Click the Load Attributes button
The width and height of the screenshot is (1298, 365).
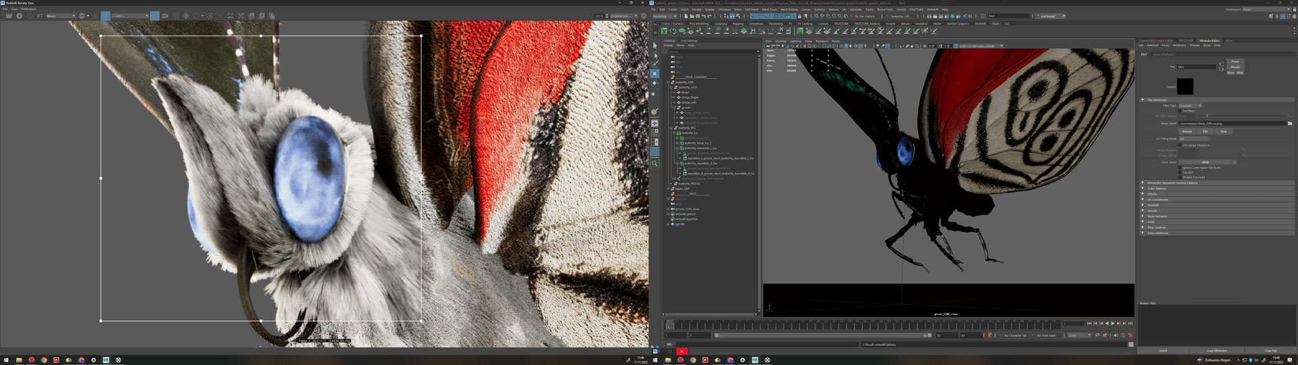click(x=1216, y=351)
